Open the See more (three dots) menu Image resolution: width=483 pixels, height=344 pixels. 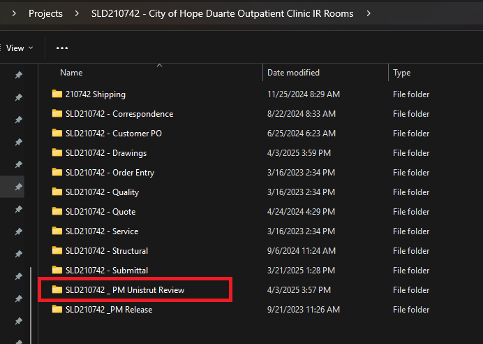[x=62, y=48]
